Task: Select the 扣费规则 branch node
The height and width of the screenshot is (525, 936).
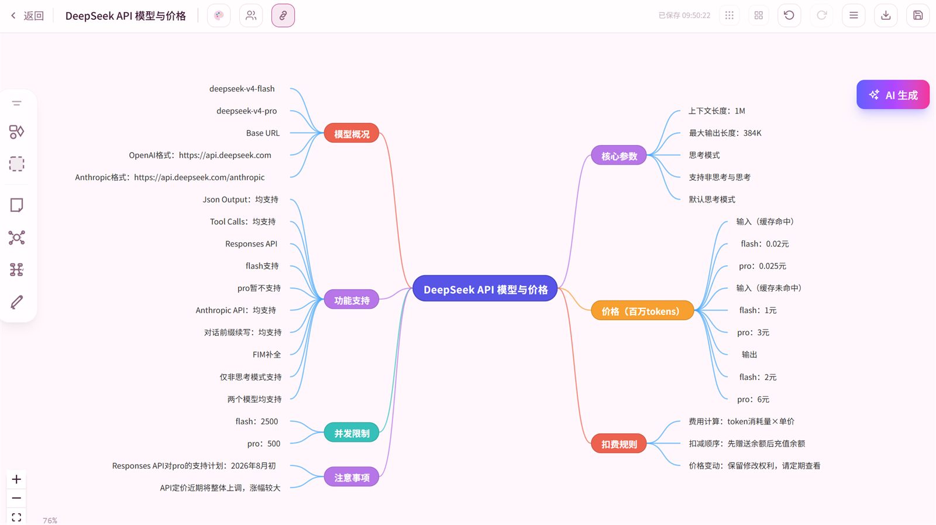Action: click(619, 444)
